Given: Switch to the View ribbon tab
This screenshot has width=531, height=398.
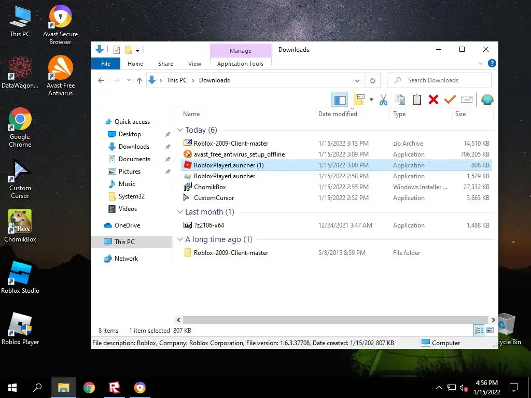Looking at the screenshot, I should [x=195, y=64].
